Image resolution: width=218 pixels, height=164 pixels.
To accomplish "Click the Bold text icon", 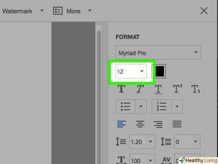I will [x=121, y=89].
